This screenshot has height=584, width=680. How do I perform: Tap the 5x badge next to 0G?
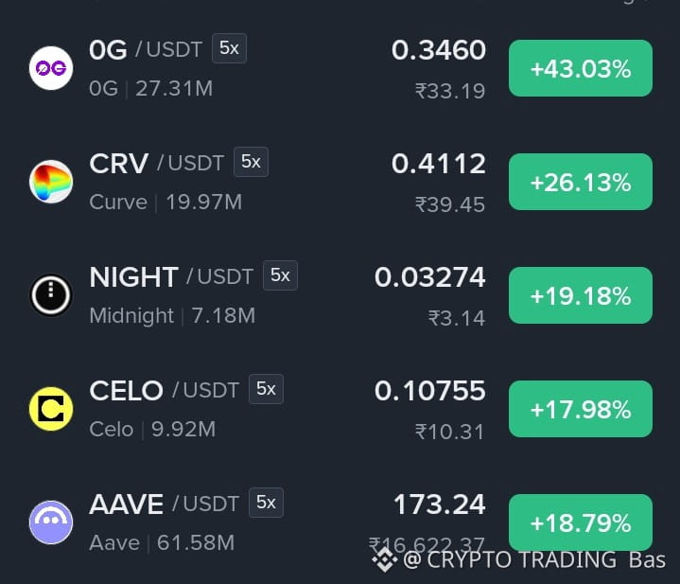[229, 48]
